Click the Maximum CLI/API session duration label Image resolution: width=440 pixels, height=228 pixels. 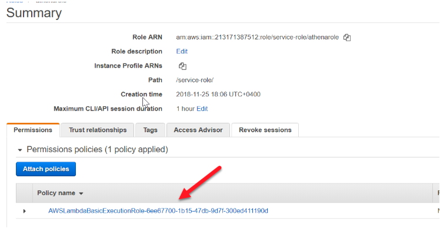(108, 109)
